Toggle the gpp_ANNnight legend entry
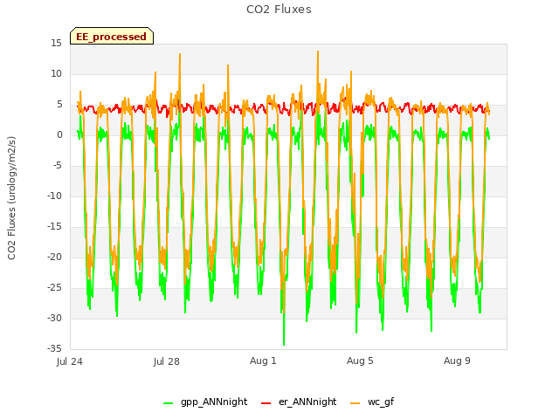559x419 pixels. click(205, 402)
